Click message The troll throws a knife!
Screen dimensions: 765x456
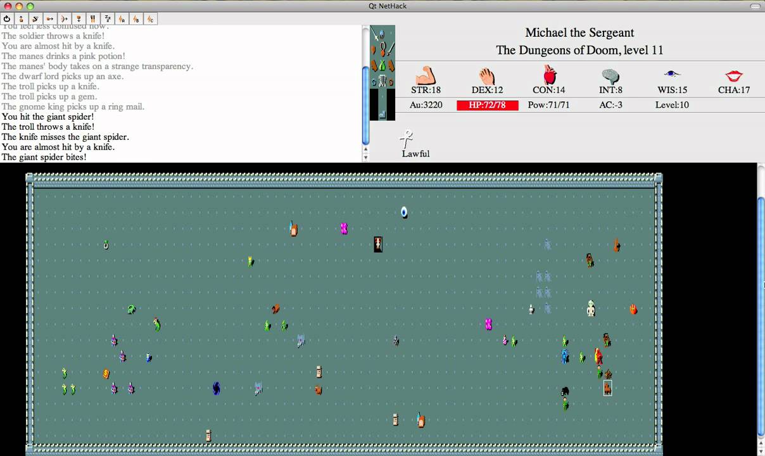47,127
